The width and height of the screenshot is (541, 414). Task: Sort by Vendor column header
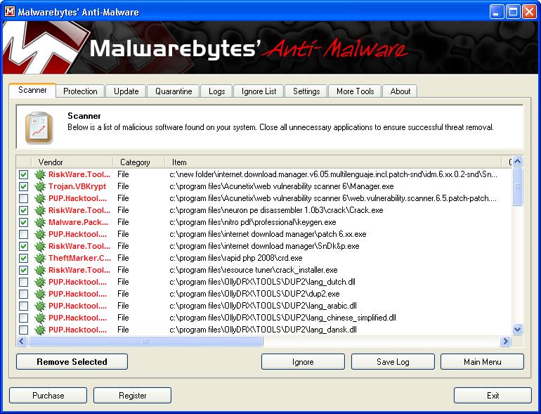pos(72,162)
